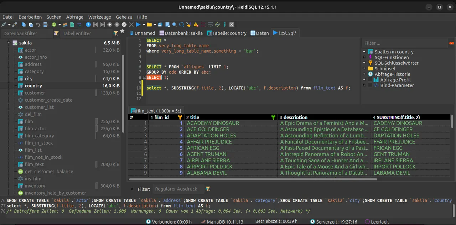Expand Spalten in country in the helper panel
Viewport: 456px width, 225px height.
pos(364,52)
